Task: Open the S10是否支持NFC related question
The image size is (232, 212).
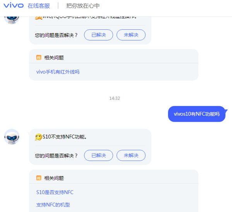Action: pyautogui.click(x=55, y=192)
